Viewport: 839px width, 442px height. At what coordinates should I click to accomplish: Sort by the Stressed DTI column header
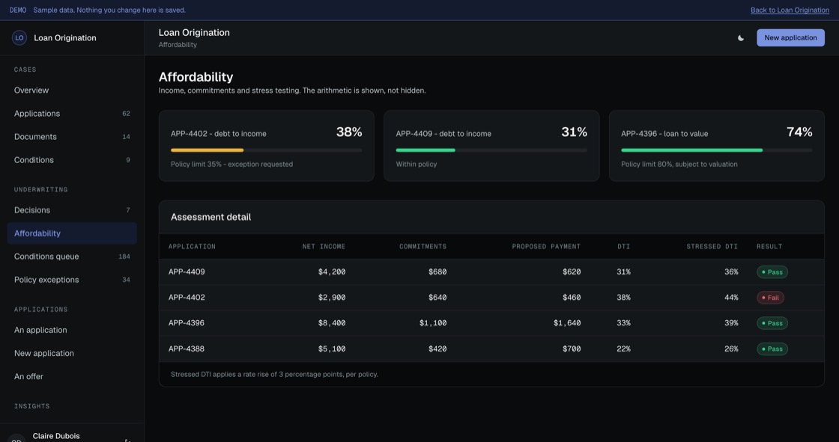[x=712, y=246]
